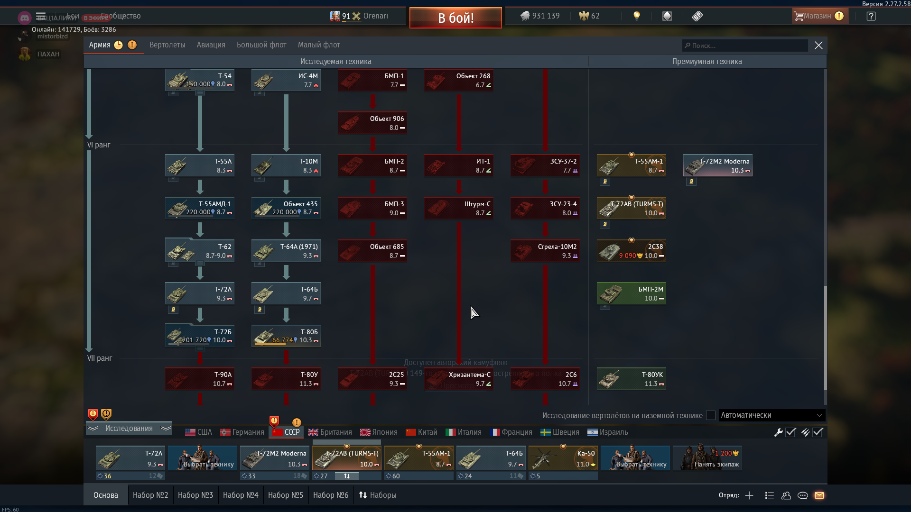
Task: Open the lightbulb hints icon
Action: 637,16
